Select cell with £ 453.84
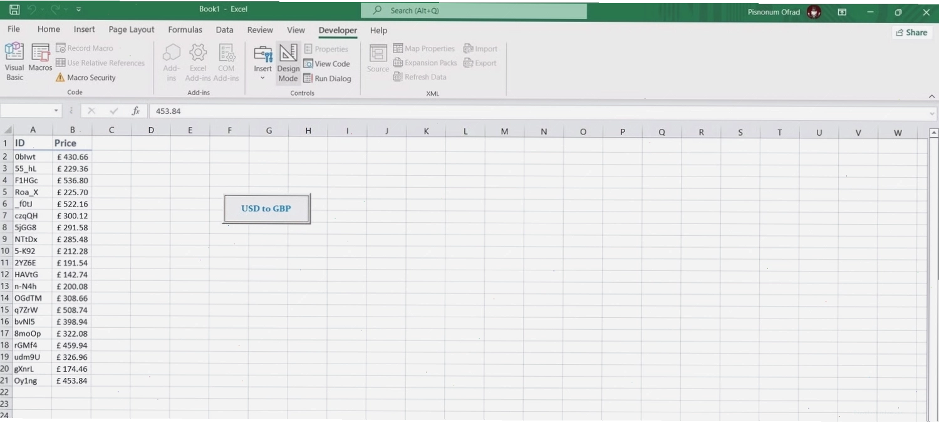This screenshot has height=423, width=939. (72, 380)
